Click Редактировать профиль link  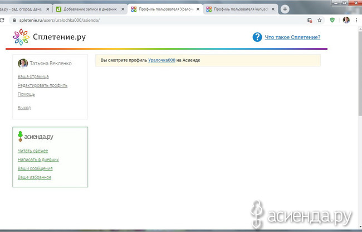(x=42, y=85)
